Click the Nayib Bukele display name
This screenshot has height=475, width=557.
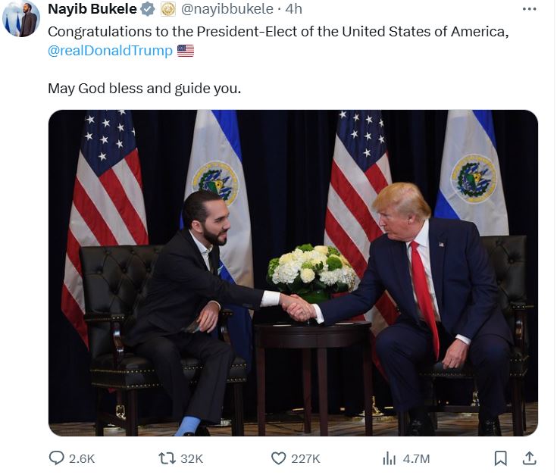coord(92,10)
